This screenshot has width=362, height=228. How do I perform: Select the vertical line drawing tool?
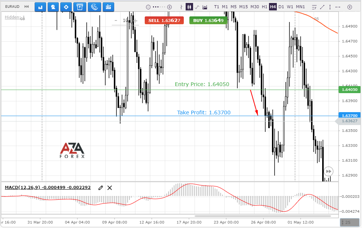tap(330, 7)
